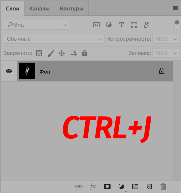Lock transparent pixels checkerboard icon
The width and height of the screenshot is (181, 193).
tap(39, 53)
